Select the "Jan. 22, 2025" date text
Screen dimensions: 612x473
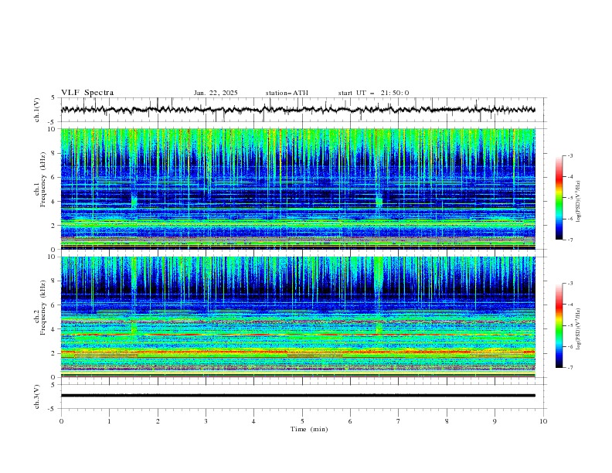point(216,93)
